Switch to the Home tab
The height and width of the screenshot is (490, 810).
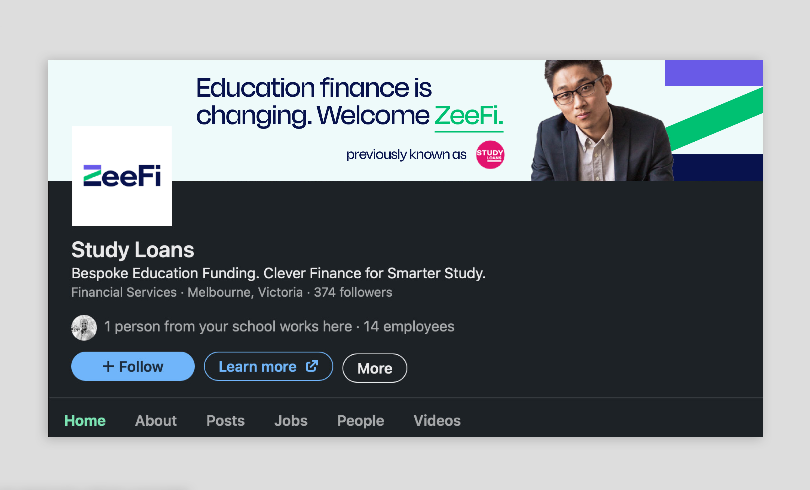click(x=85, y=421)
